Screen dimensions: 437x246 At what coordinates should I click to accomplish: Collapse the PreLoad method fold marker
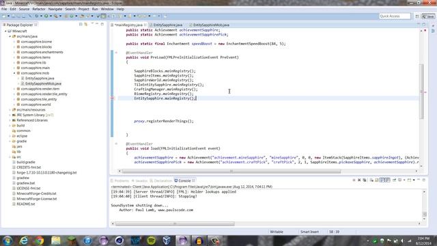click(x=116, y=53)
